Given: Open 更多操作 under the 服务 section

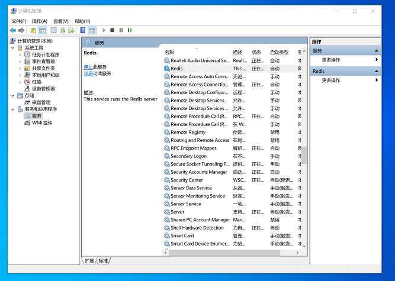Looking at the screenshot, I should click(331, 60).
